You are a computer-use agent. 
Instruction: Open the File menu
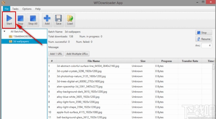click(x=7, y=9)
